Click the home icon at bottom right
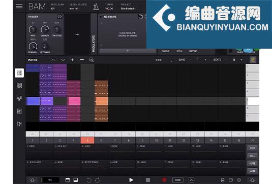The height and width of the screenshot is (184, 272). 252,180
